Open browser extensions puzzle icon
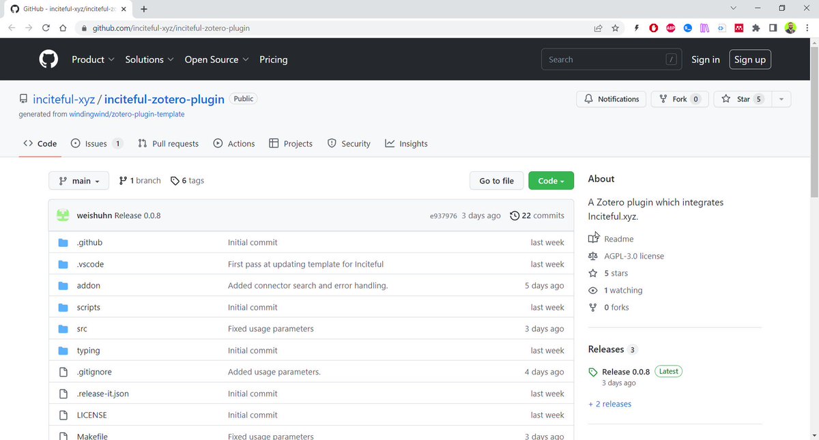This screenshot has width=819, height=440. coord(756,28)
